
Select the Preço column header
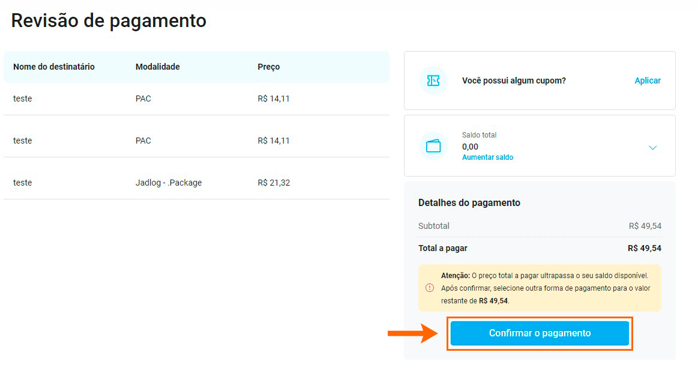[268, 67]
